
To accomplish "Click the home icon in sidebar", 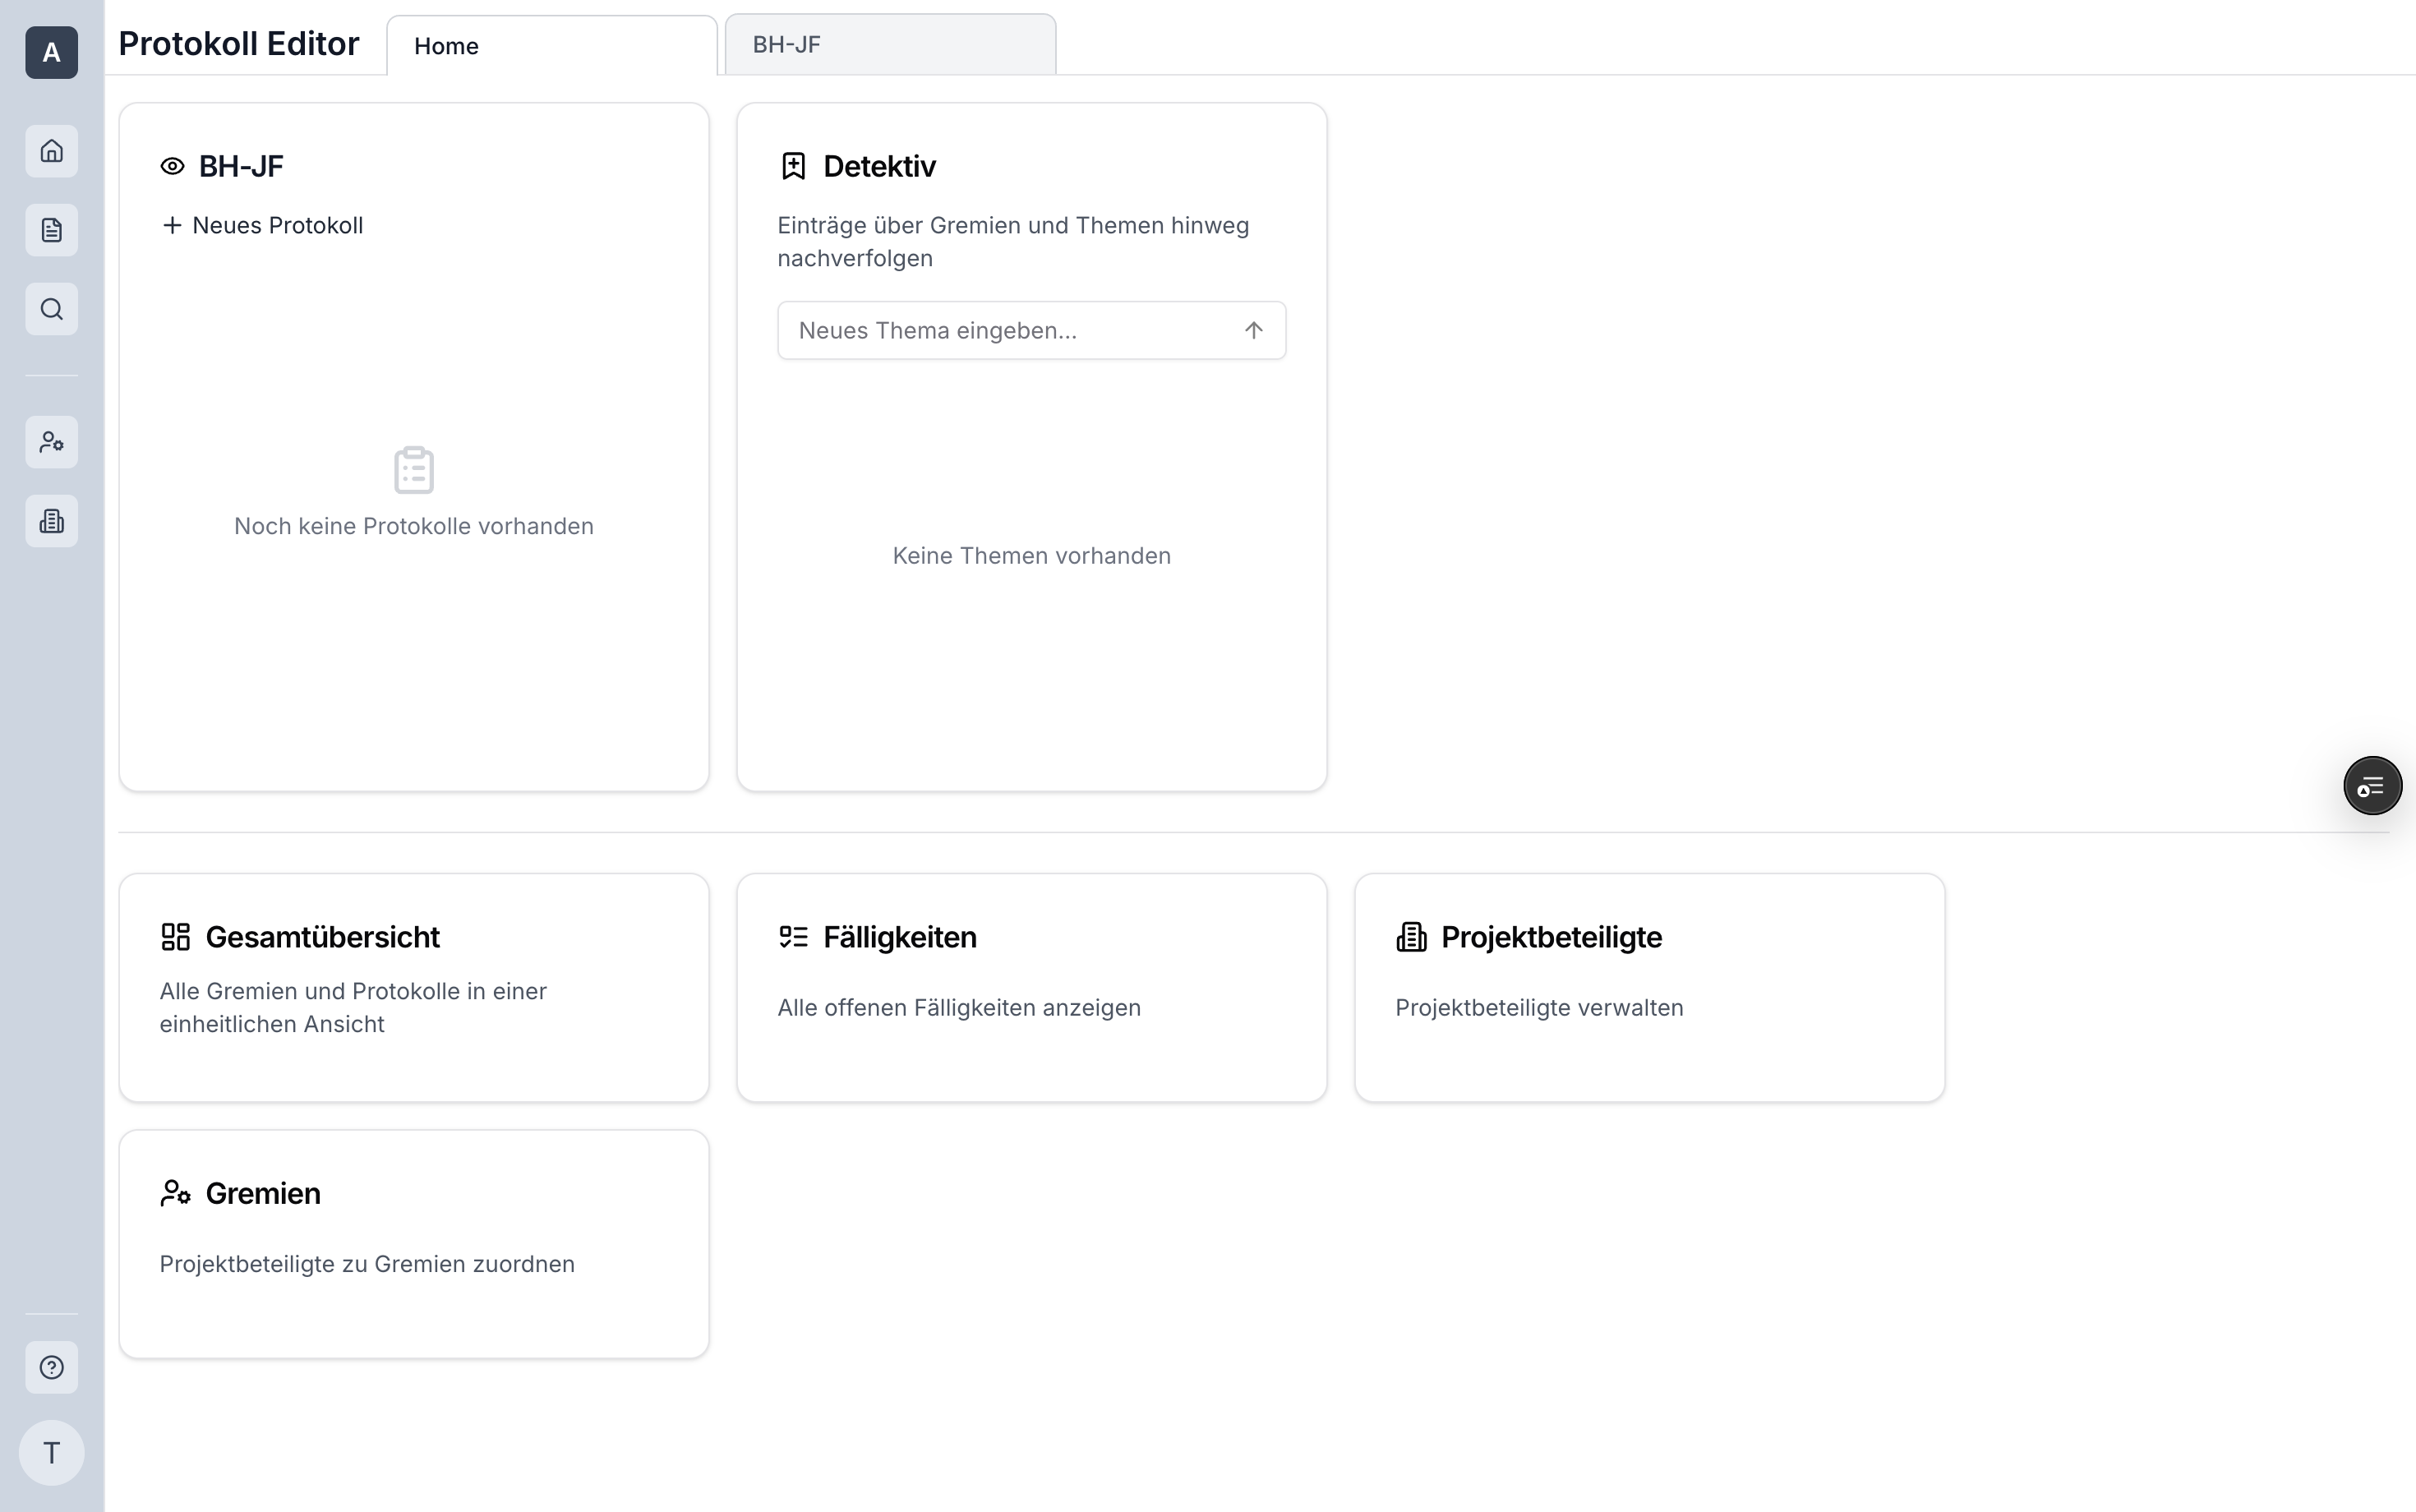I will pyautogui.click(x=51, y=151).
